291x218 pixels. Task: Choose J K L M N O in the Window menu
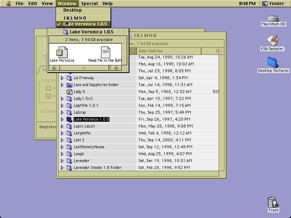83,18
